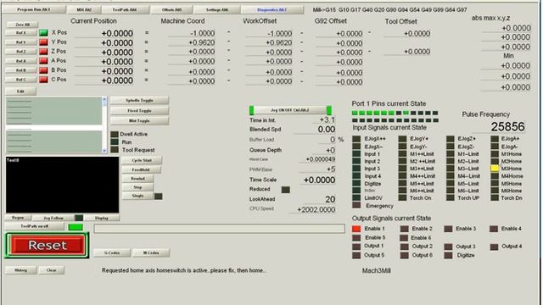Click the G-code list scroll down arrow
The image size is (543, 305).
(x=104, y=151)
